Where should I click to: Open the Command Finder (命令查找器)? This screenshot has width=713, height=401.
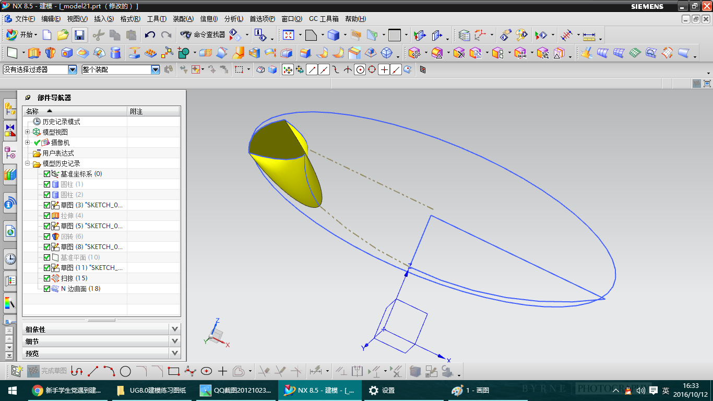tap(203, 35)
